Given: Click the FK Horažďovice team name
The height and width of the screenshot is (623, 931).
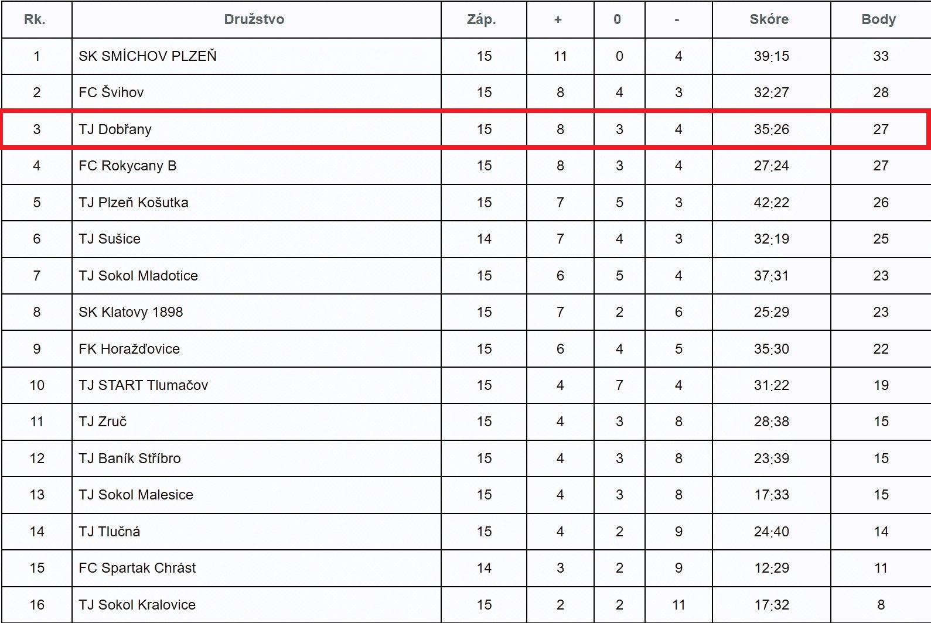Looking at the screenshot, I should point(129,349).
